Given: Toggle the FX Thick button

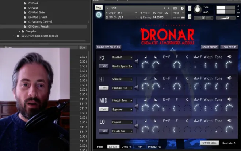Looking at the screenshot, I should point(104,66).
